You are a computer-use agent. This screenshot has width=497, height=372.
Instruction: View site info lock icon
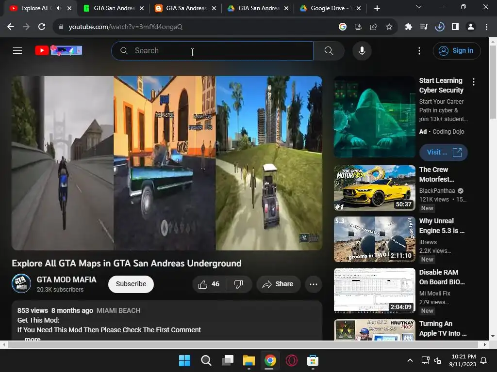tap(61, 27)
